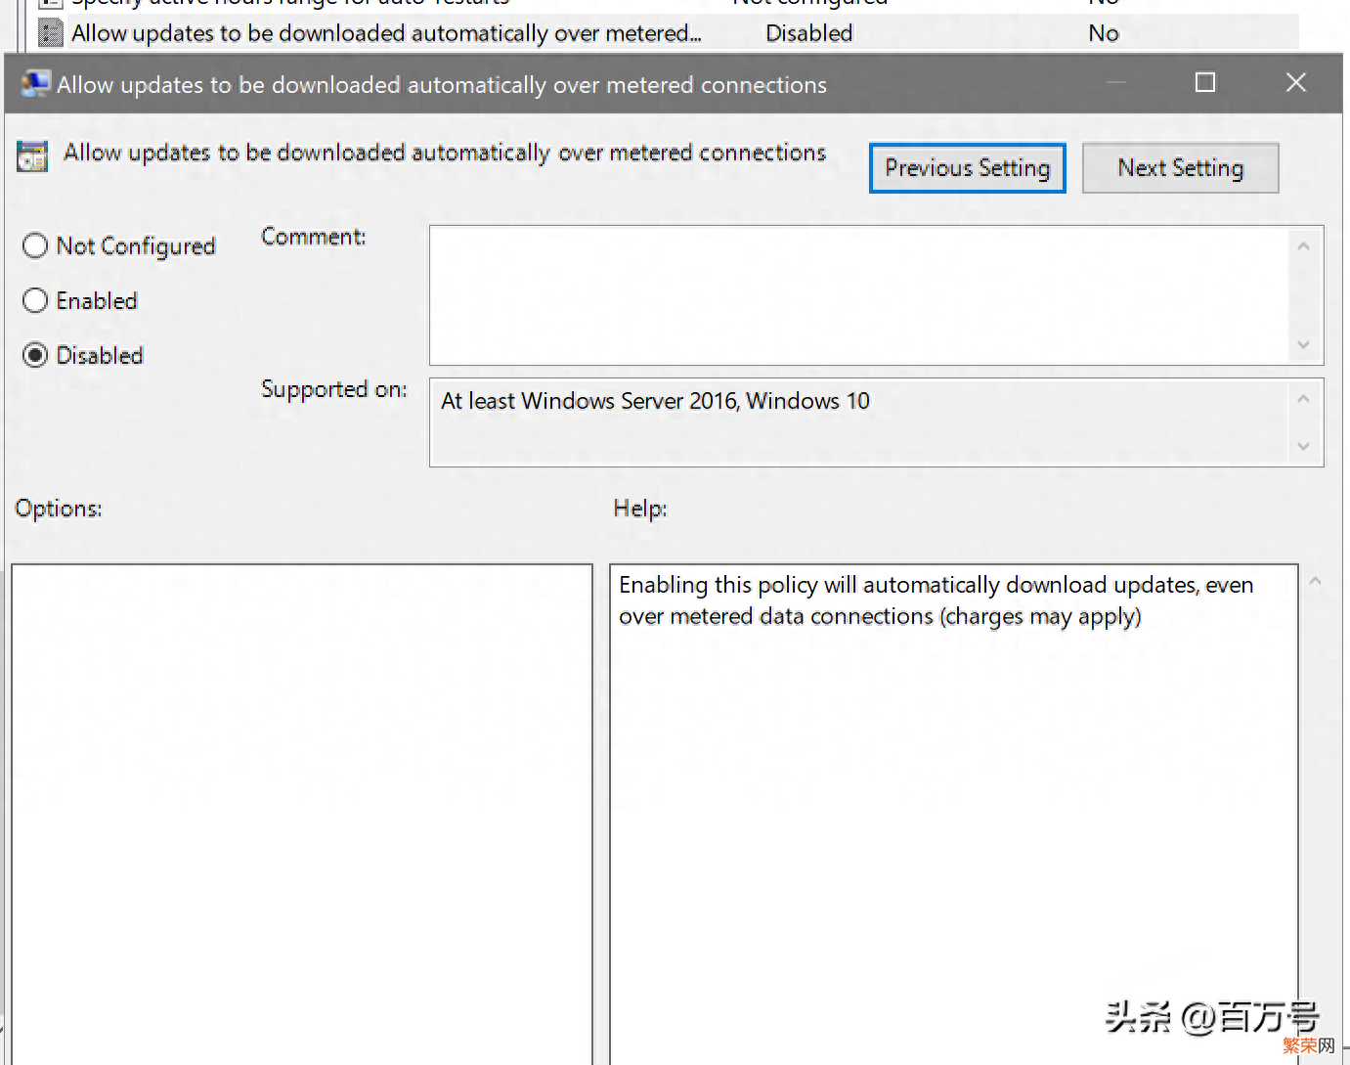
Task: Click inside the empty Options panel
Action: point(302,814)
